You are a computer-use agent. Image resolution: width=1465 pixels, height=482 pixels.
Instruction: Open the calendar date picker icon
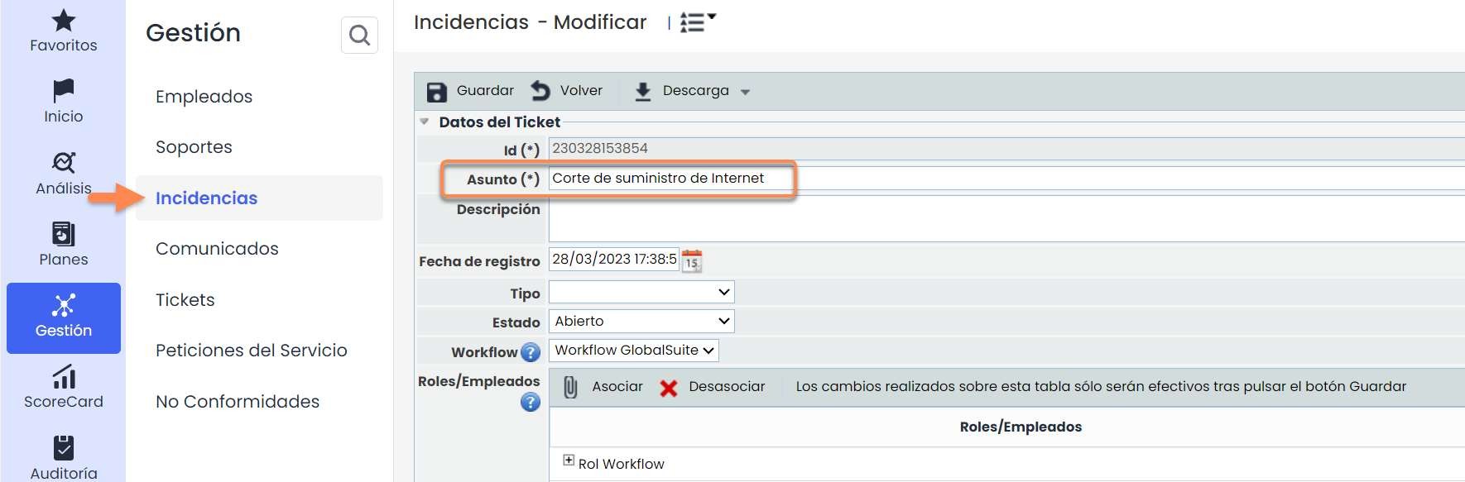pyautogui.click(x=692, y=261)
